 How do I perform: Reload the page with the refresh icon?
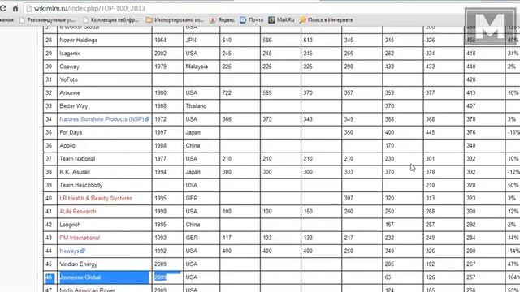click(x=3, y=8)
